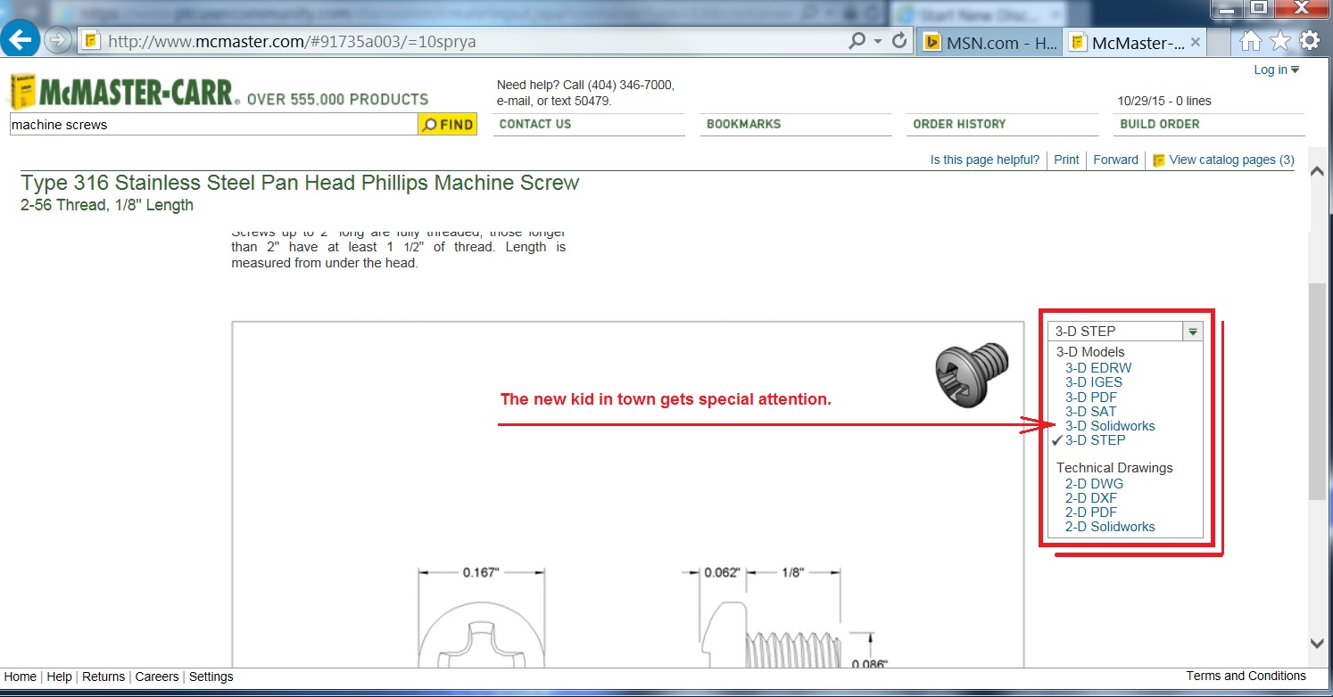Click the page scrollbar down arrow

tap(1317, 643)
